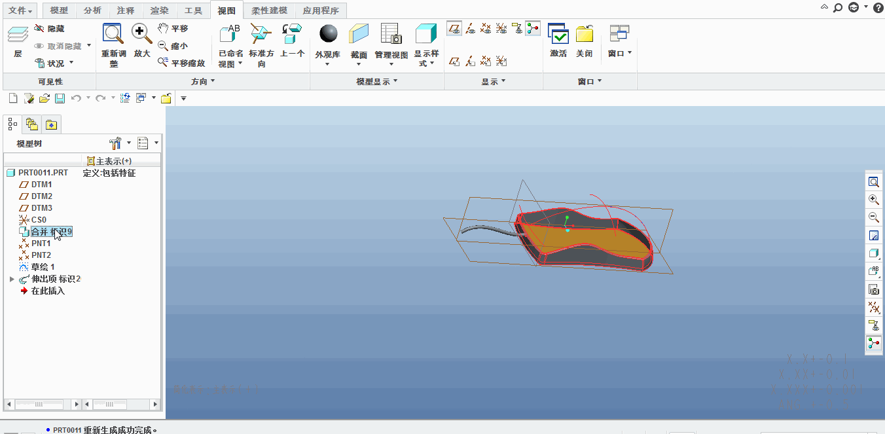Toggle annotation display in ribbon
The height and width of the screenshot is (434, 885).
[x=517, y=28]
